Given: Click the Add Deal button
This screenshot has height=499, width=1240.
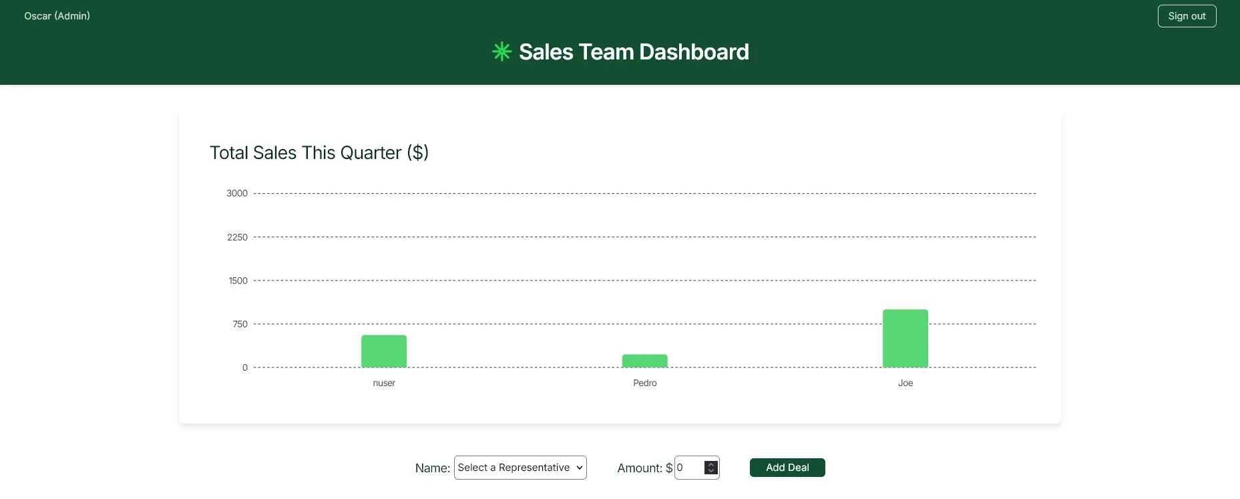Looking at the screenshot, I should tap(787, 468).
